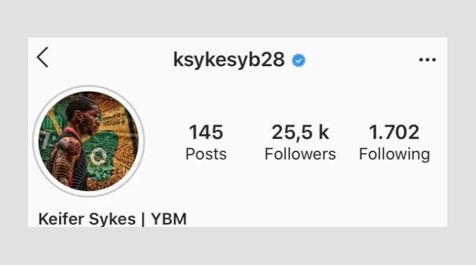Viewport: 476px width, 265px height.
Task: Open the 25,5 k followers count
Action: (300, 132)
